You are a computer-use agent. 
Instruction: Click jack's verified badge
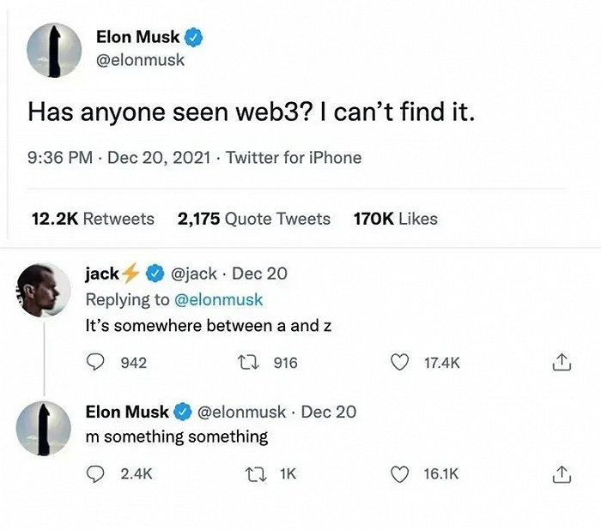tap(155, 274)
